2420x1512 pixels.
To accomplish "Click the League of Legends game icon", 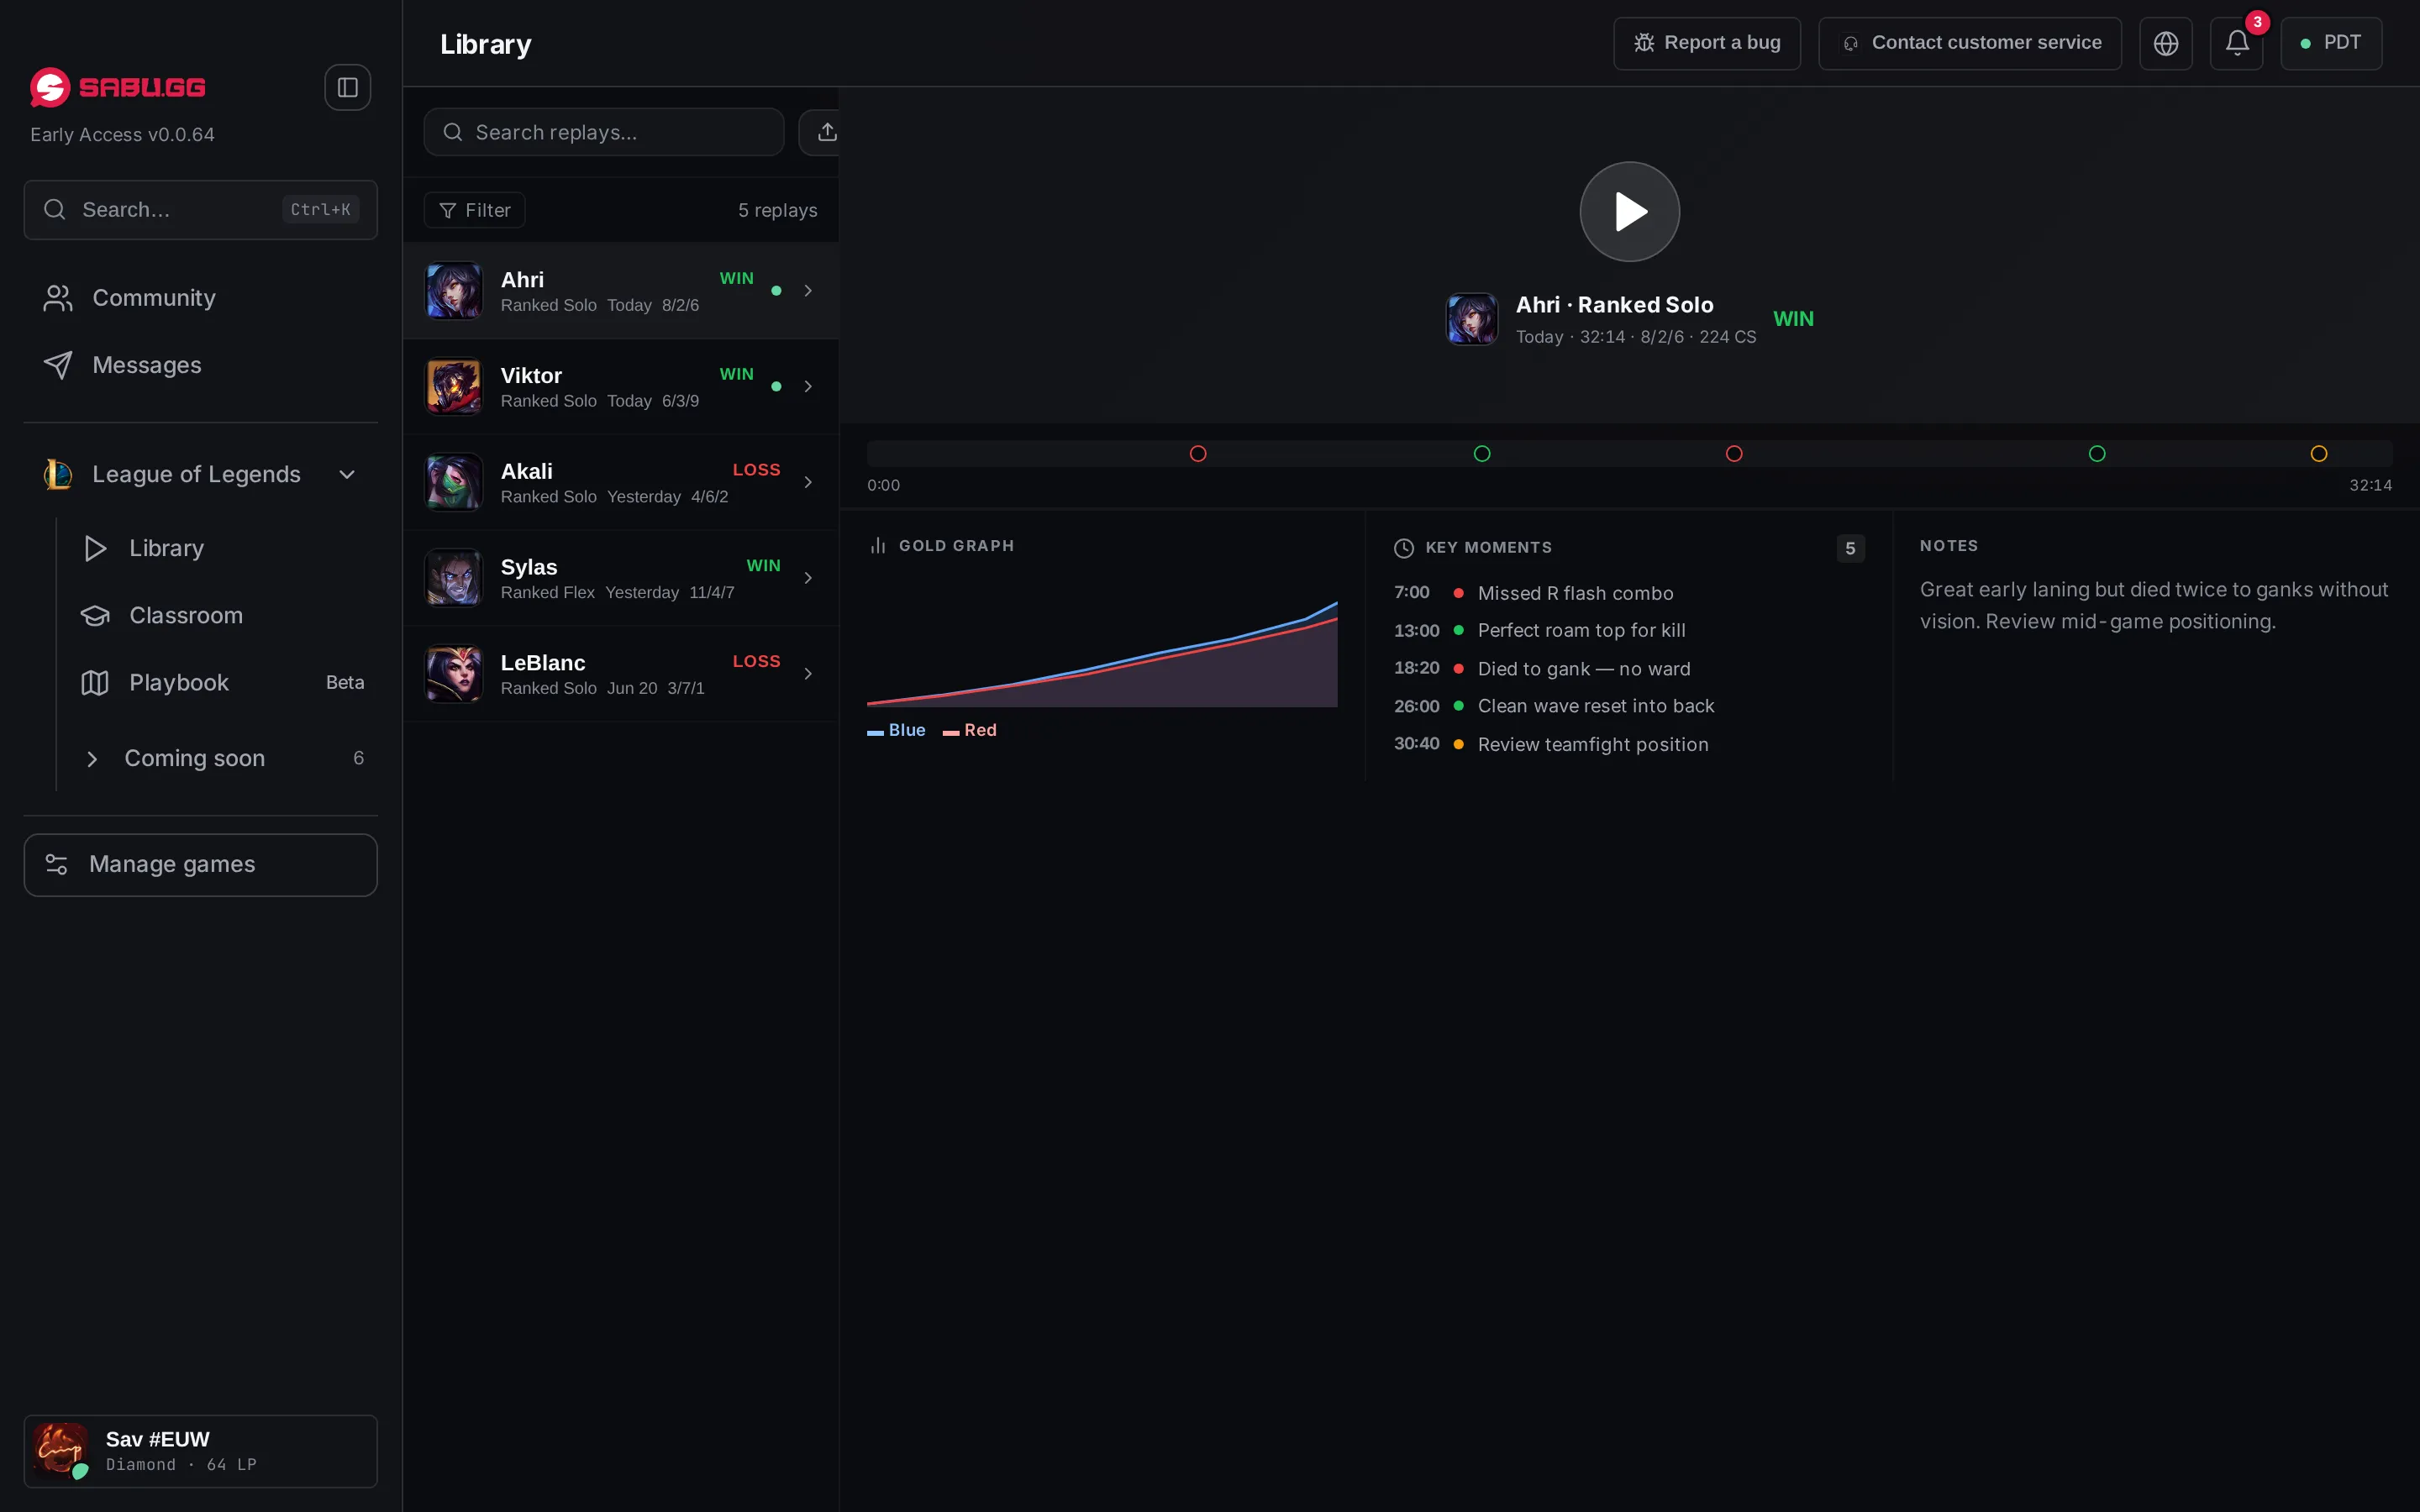I will point(58,475).
